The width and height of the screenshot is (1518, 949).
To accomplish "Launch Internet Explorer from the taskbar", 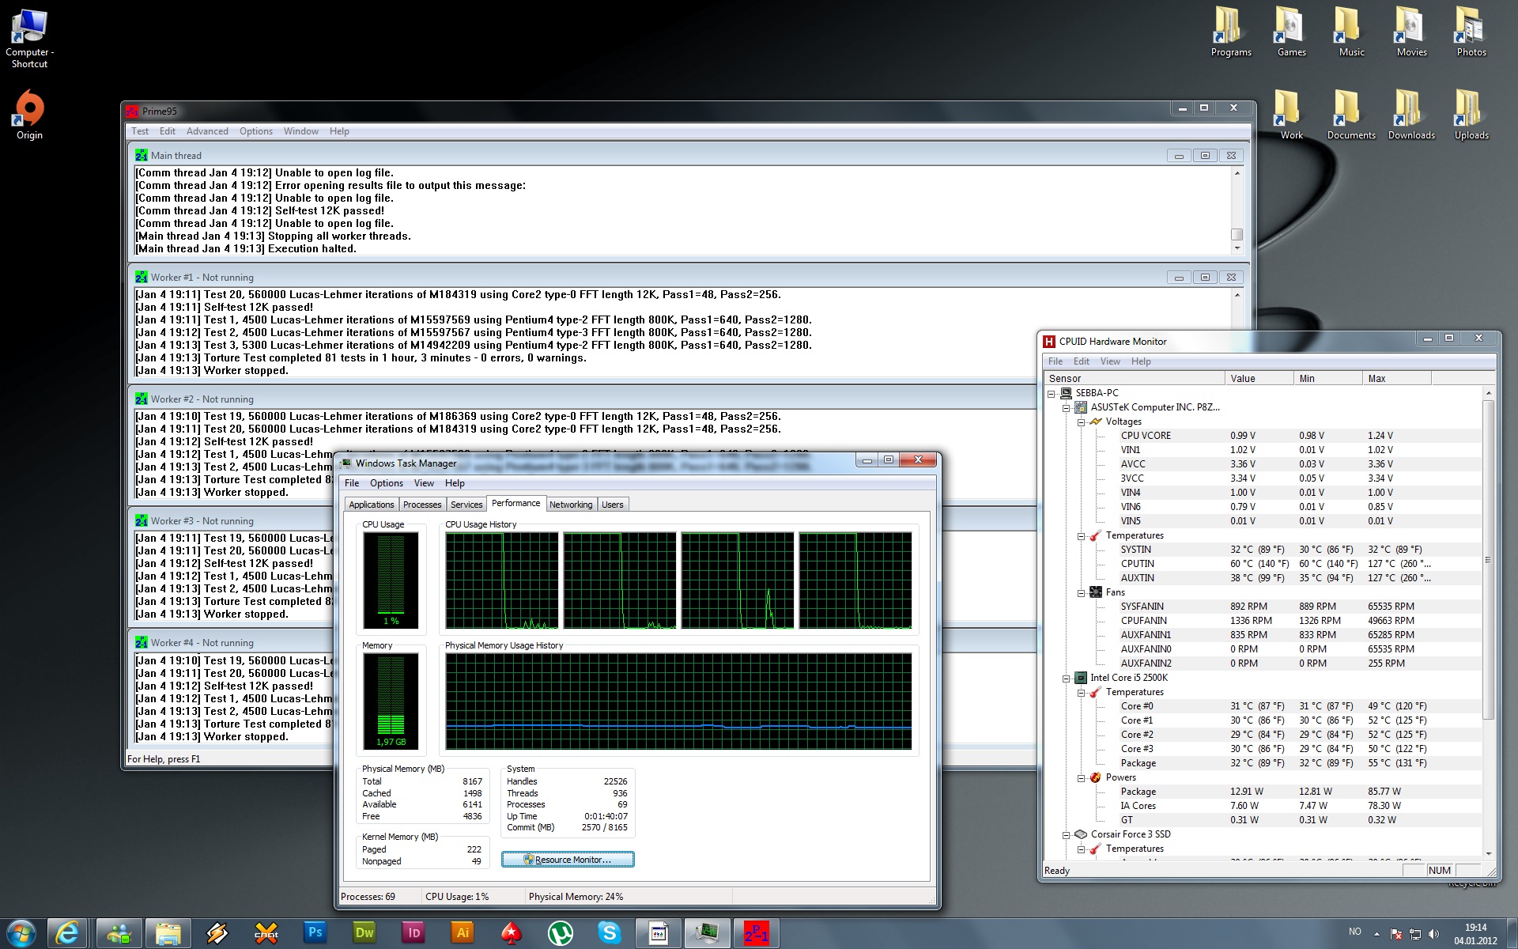I will (68, 933).
